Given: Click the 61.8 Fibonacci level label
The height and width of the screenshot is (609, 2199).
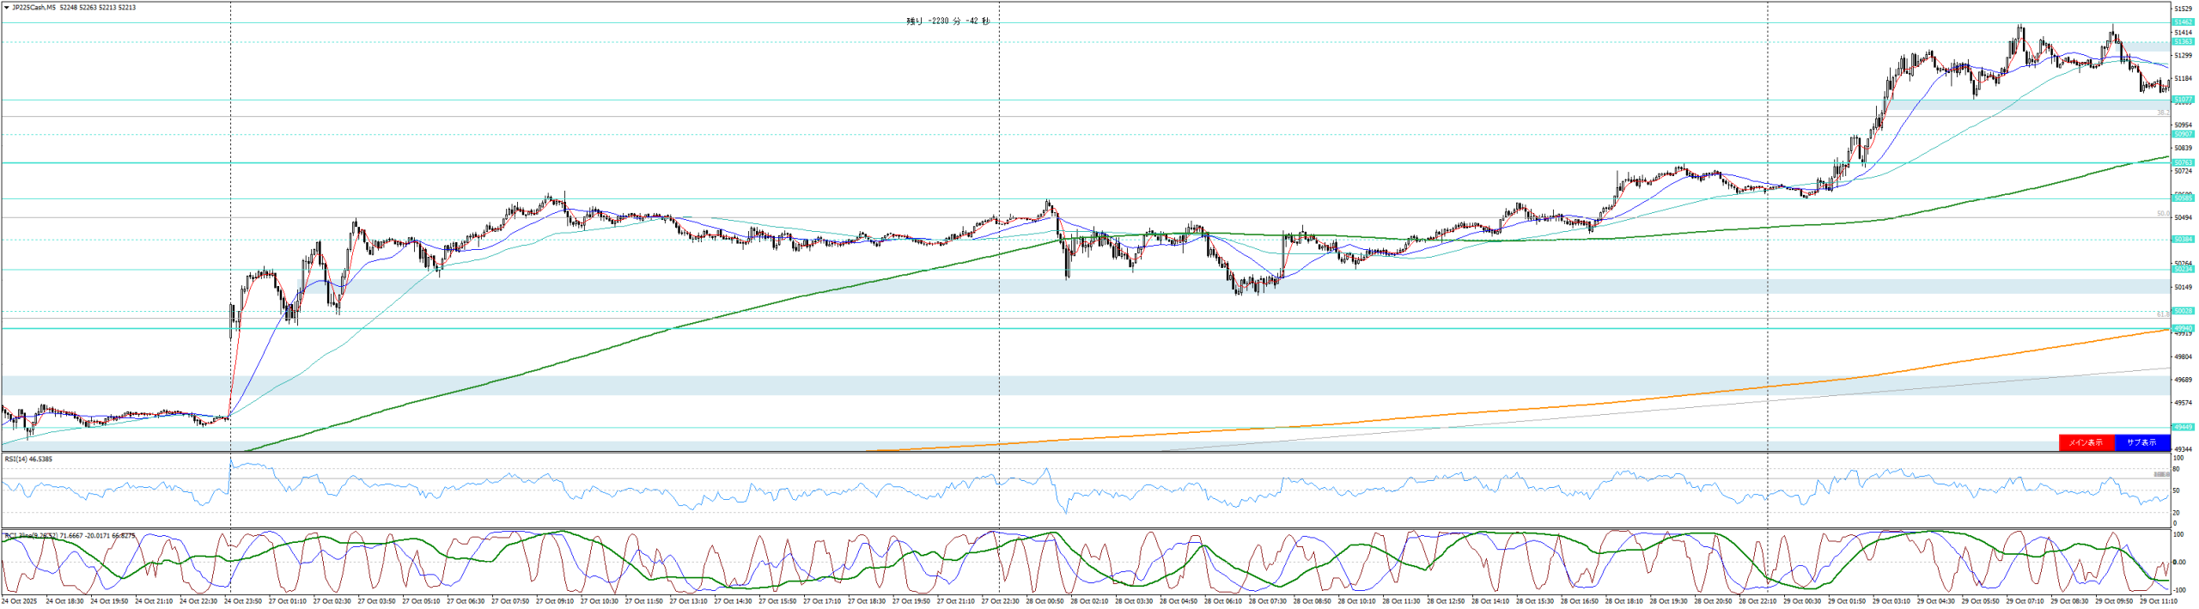Looking at the screenshot, I should click(2163, 314).
